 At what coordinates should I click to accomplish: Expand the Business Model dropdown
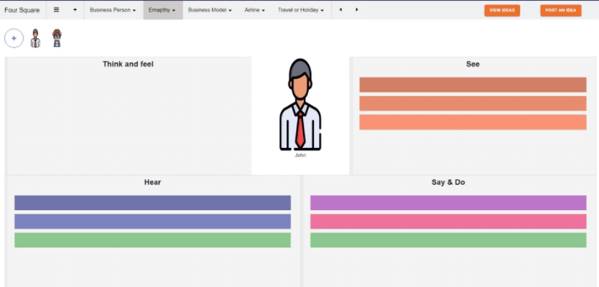210,10
